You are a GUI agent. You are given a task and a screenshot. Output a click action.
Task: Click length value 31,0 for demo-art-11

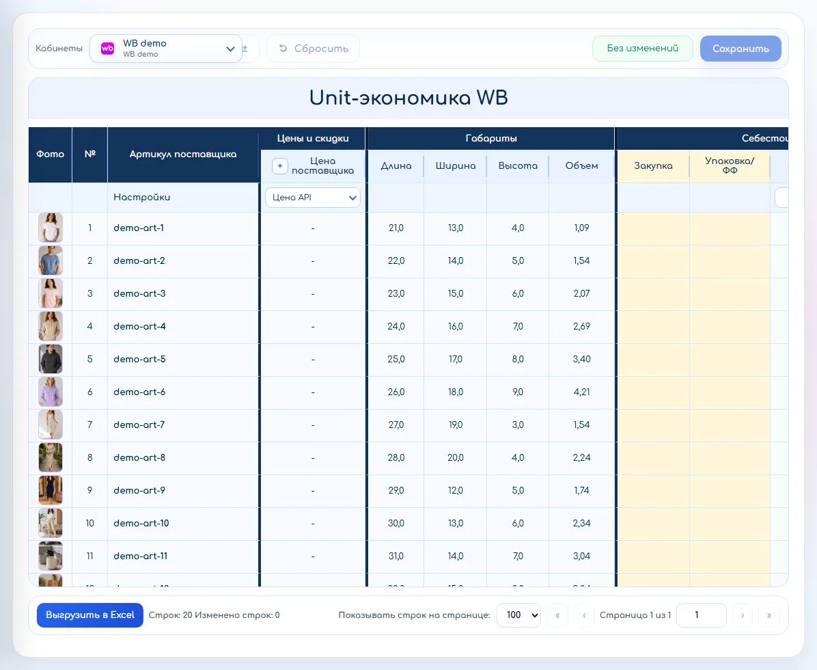[x=396, y=557]
